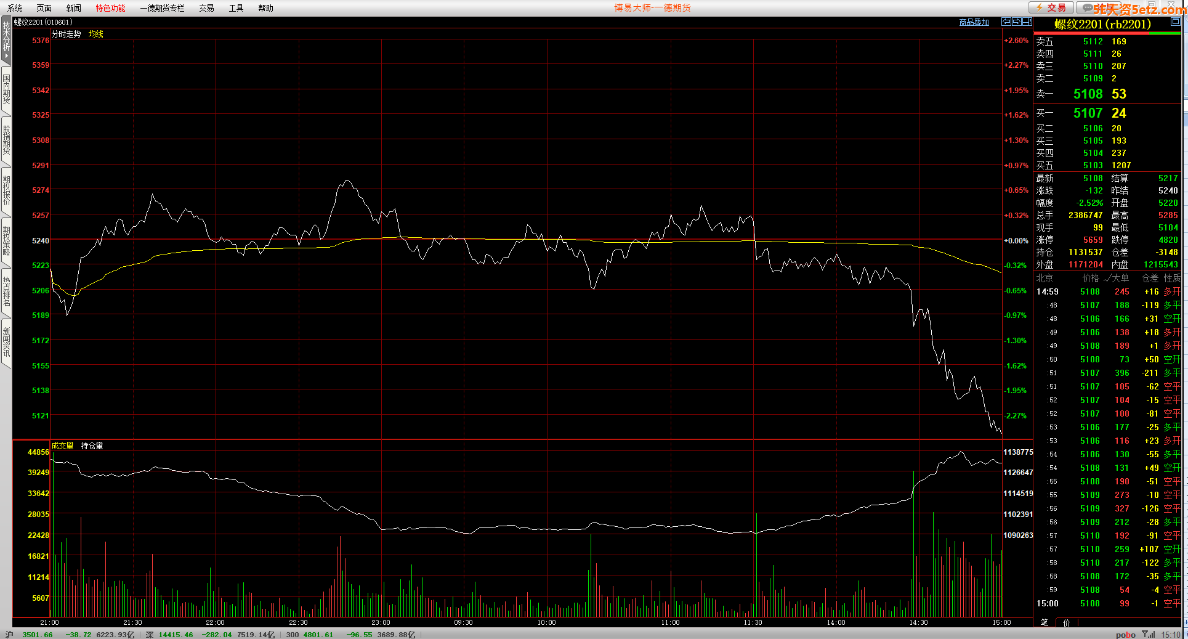Switch to the 价 tab at bottom
The image size is (1188, 639).
[x=1067, y=622]
